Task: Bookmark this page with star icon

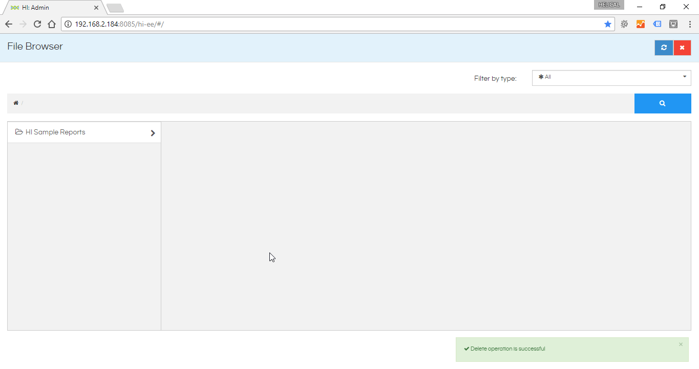Action: (x=608, y=24)
